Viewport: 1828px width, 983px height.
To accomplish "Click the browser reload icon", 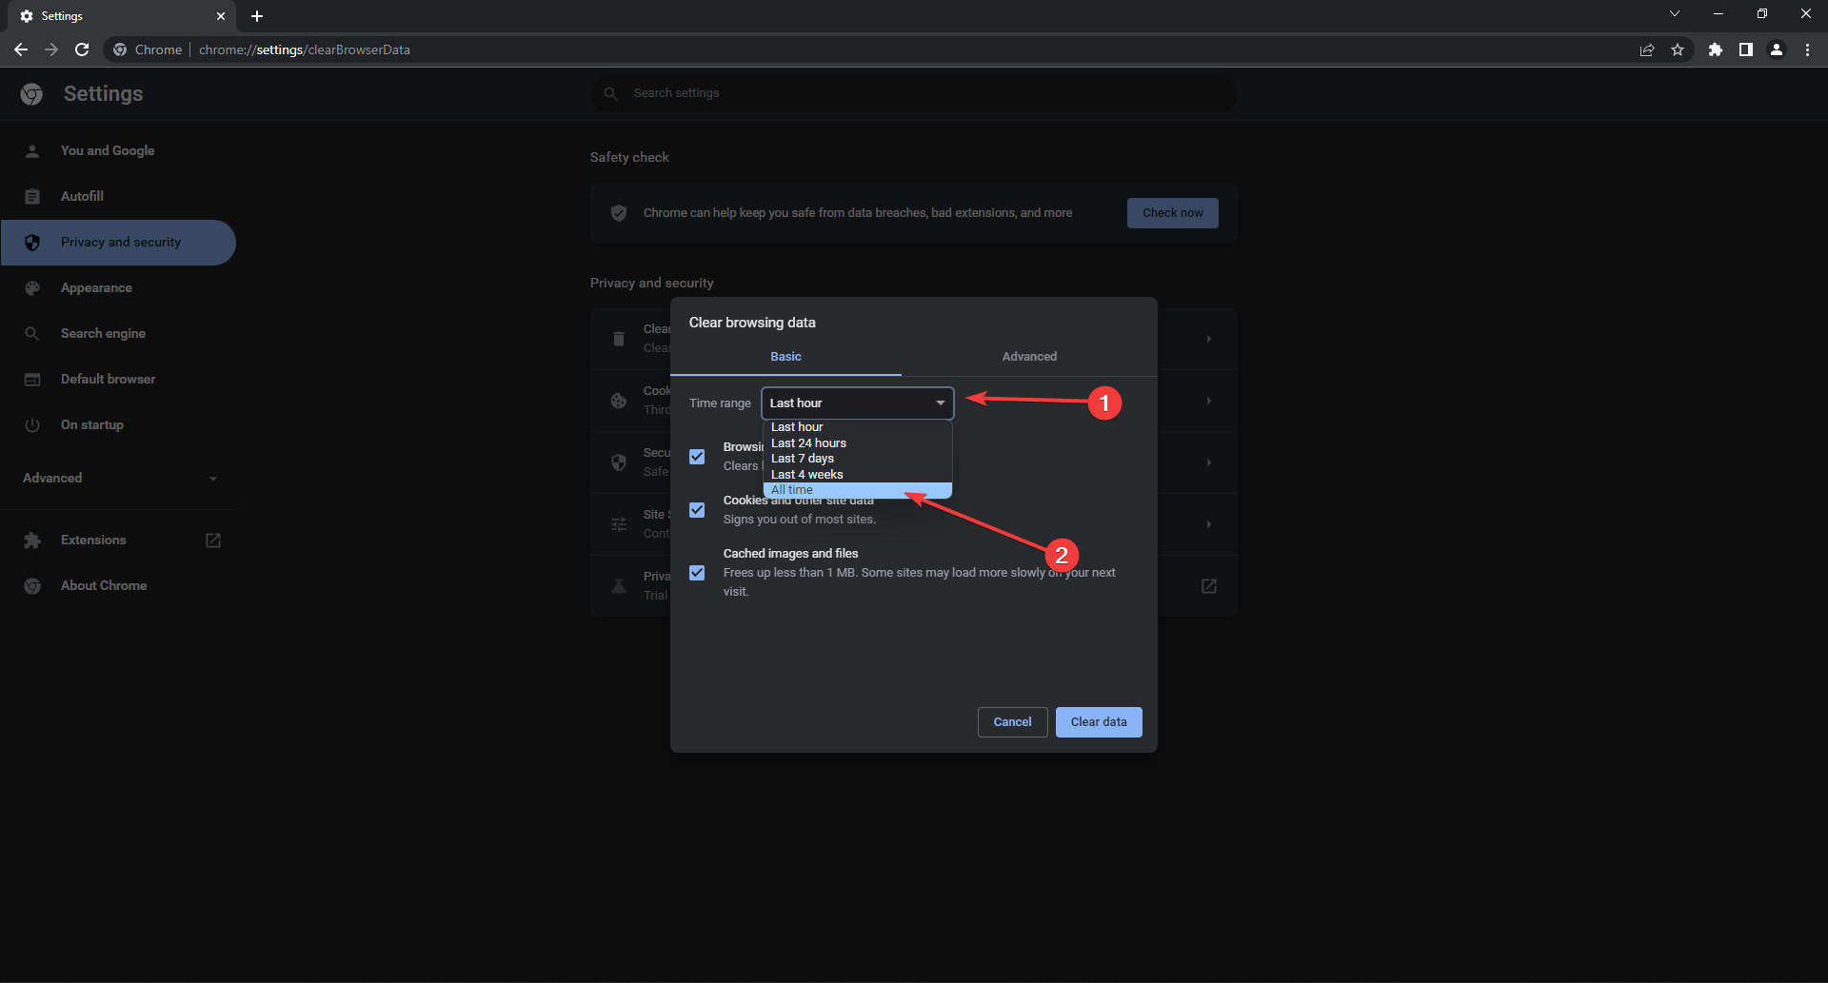I will pos(82,49).
